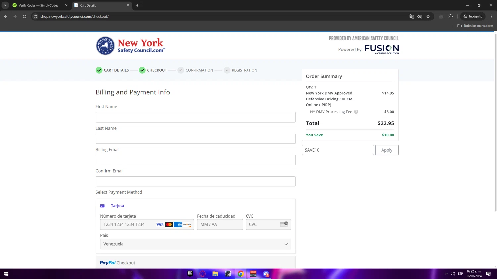Click into the Billing Email field
Image resolution: width=497 pixels, height=279 pixels.
click(195, 160)
